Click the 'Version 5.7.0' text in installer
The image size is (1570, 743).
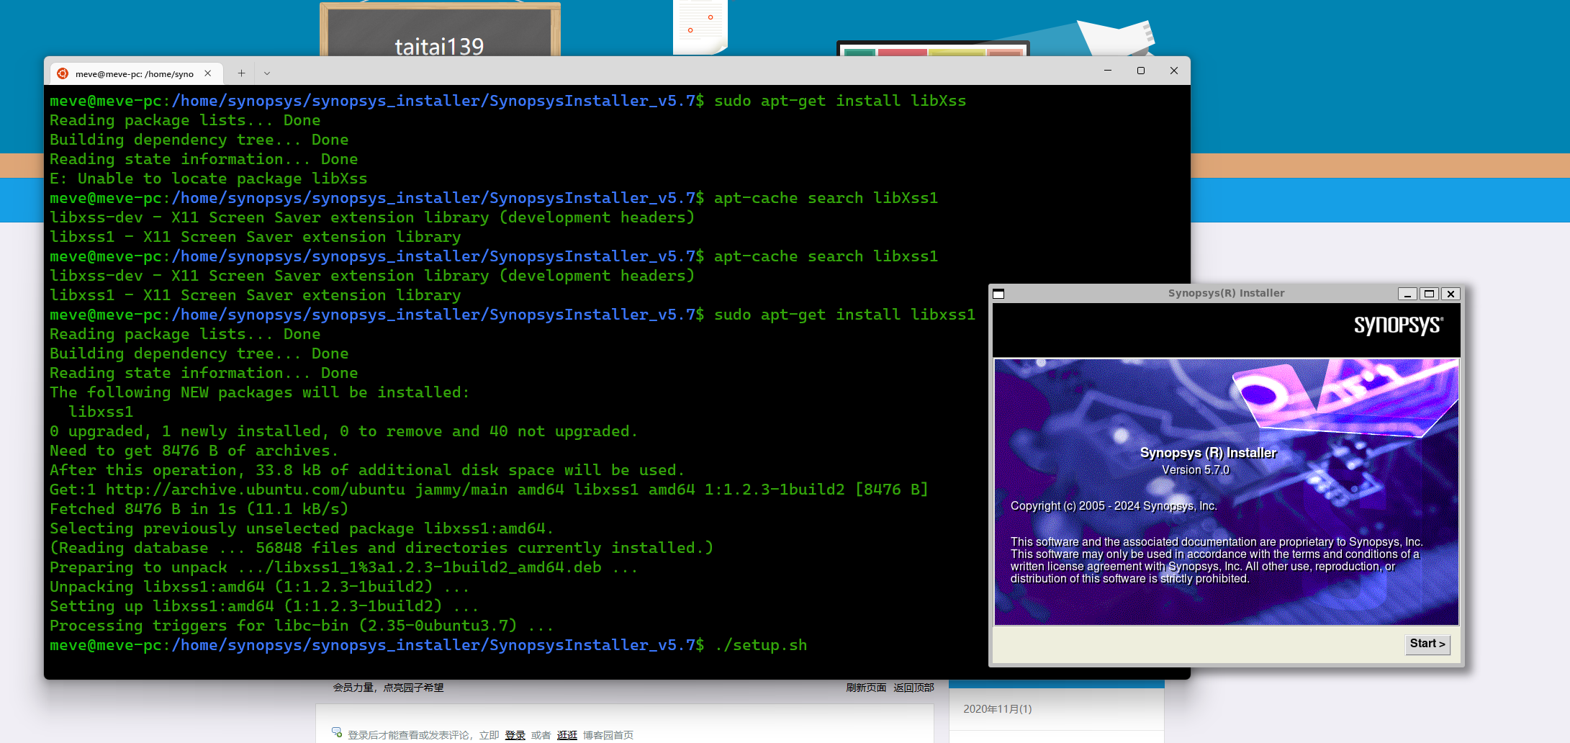(1196, 470)
